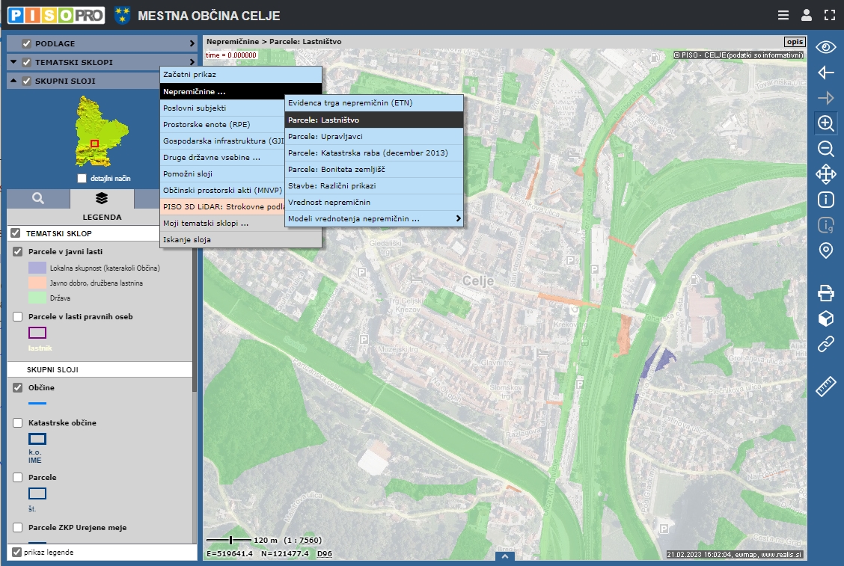This screenshot has height=566, width=844.
Task: Select the ruler measurement tool
Action: [826, 387]
